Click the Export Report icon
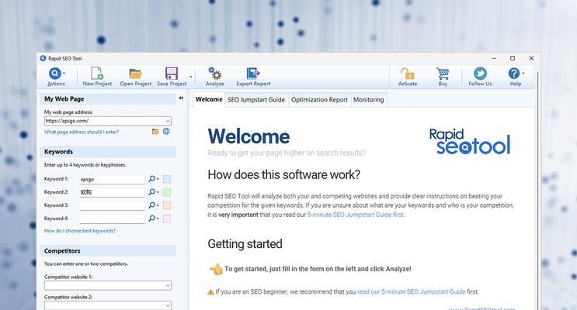Image resolution: width=577 pixels, height=310 pixels. coord(253,74)
